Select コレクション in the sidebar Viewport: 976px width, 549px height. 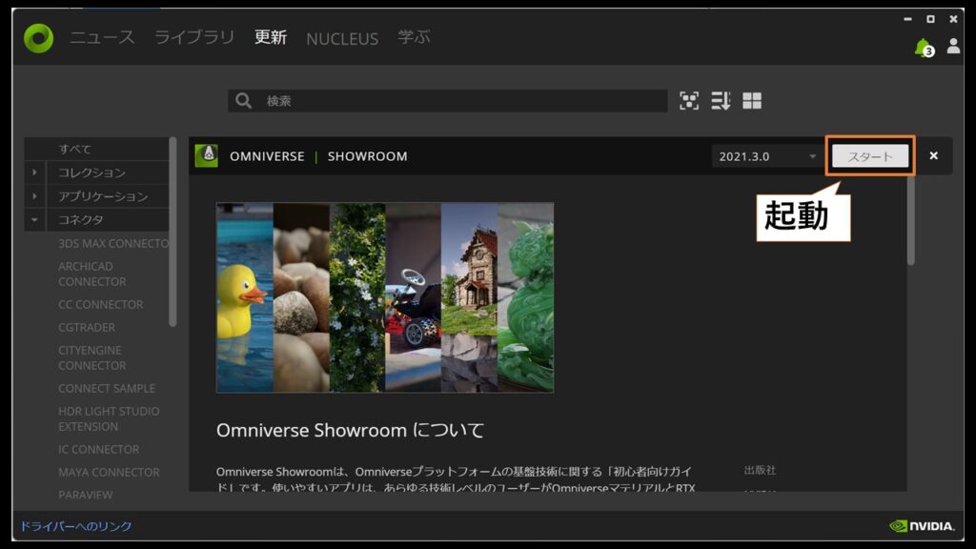(x=92, y=173)
